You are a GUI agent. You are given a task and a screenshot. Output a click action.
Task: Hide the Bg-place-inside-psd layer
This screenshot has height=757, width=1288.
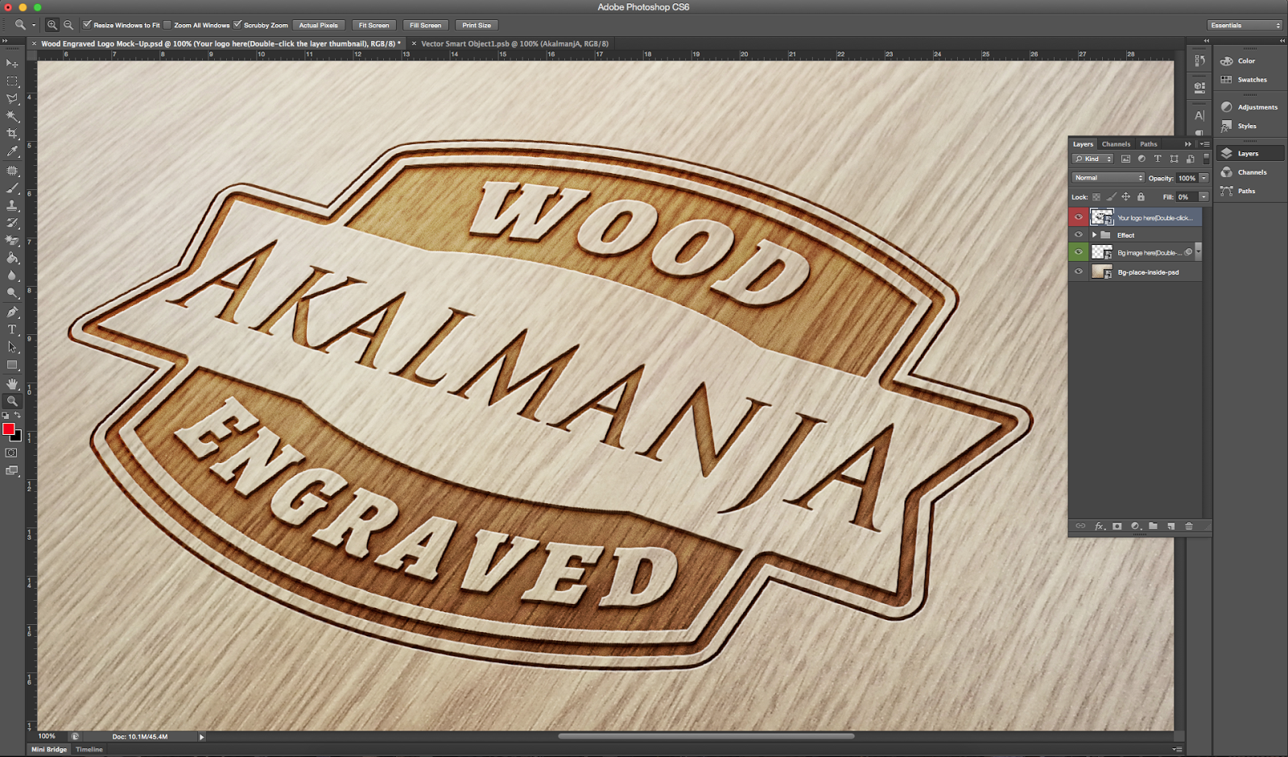pos(1079,272)
